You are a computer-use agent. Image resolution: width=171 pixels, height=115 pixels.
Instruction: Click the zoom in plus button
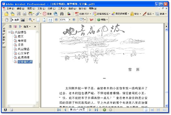[74, 20]
